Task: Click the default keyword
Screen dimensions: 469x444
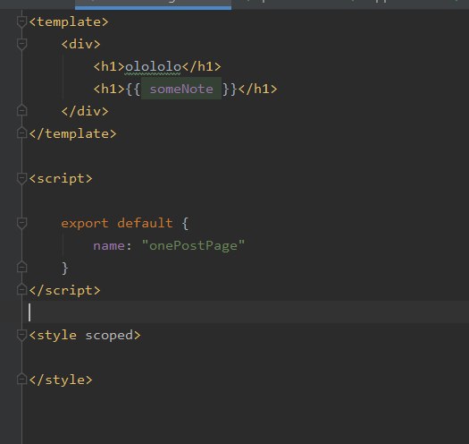Action: (145, 223)
